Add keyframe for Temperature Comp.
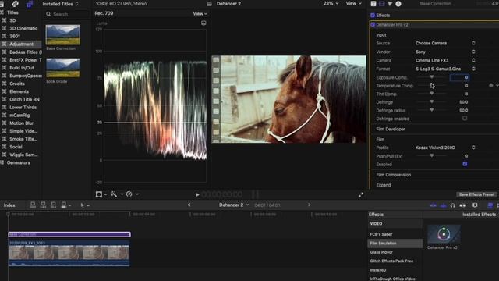This screenshot has width=499, height=281. [490, 85]
